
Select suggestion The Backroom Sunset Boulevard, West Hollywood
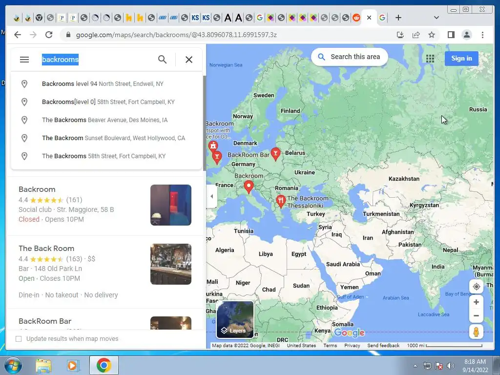coord(106,138)
